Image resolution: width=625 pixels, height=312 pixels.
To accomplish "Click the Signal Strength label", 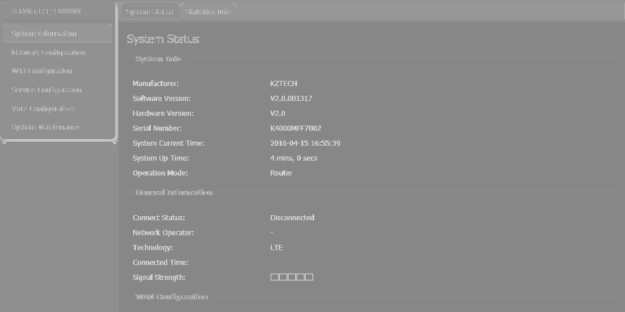I will 159,278.
